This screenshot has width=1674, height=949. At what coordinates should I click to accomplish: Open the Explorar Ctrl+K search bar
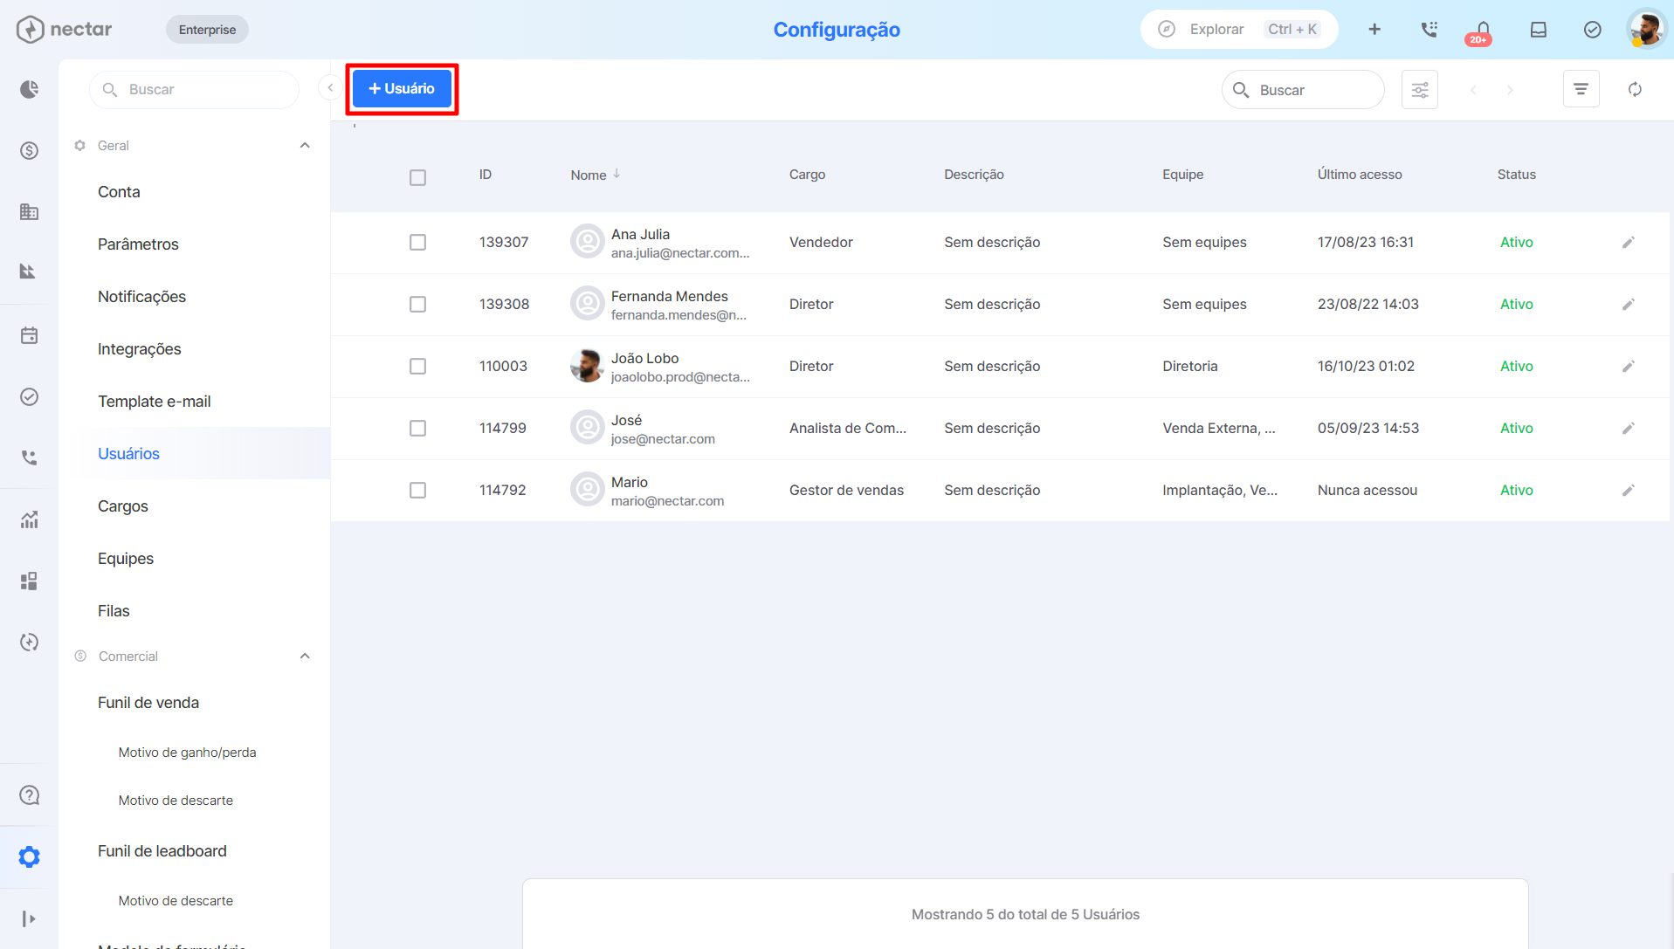(1239, 30)
